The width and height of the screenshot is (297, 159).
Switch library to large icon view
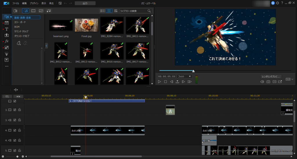(109, 11)
